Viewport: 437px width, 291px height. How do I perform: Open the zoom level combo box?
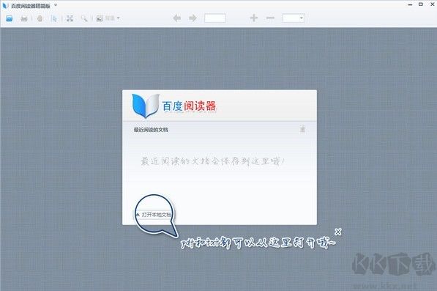[x=294, y=18]
